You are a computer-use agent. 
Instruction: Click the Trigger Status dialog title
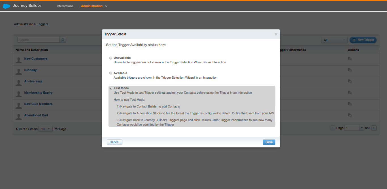[x=115, y=34]
